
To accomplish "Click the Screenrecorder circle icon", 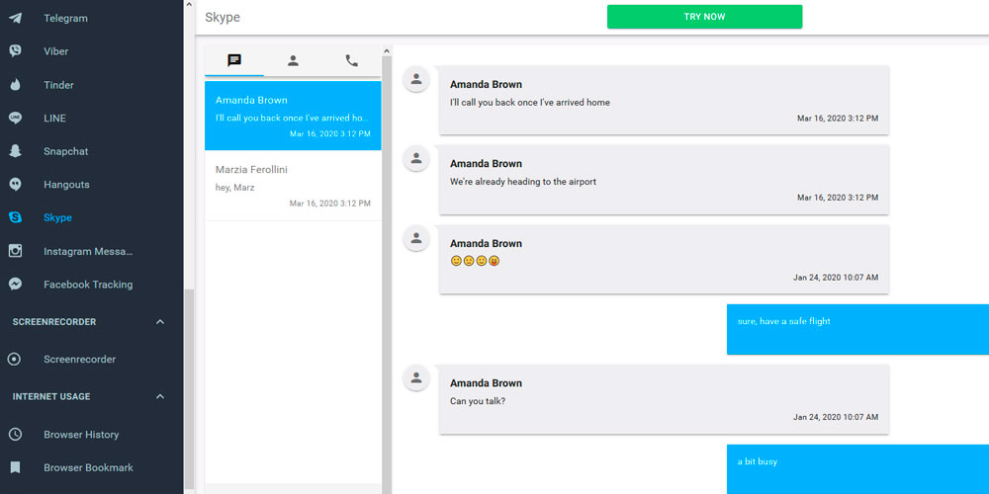I will pyautogui.click(x=15, y=360).
